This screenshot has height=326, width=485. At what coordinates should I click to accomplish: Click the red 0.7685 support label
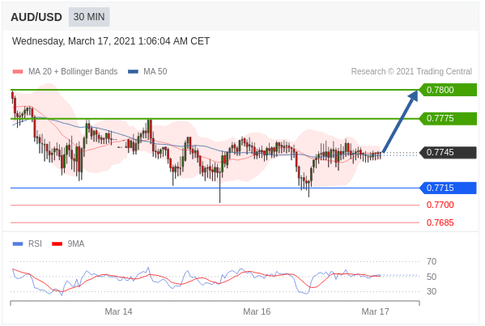click(440, 222)
